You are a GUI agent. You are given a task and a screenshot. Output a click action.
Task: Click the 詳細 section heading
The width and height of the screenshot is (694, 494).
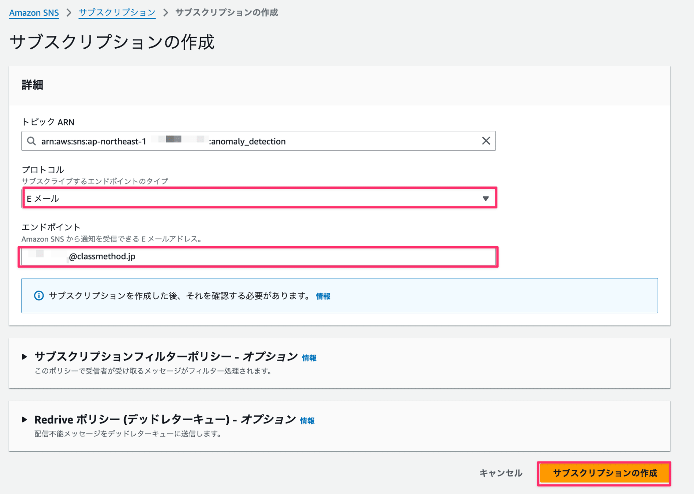(32, 85)
